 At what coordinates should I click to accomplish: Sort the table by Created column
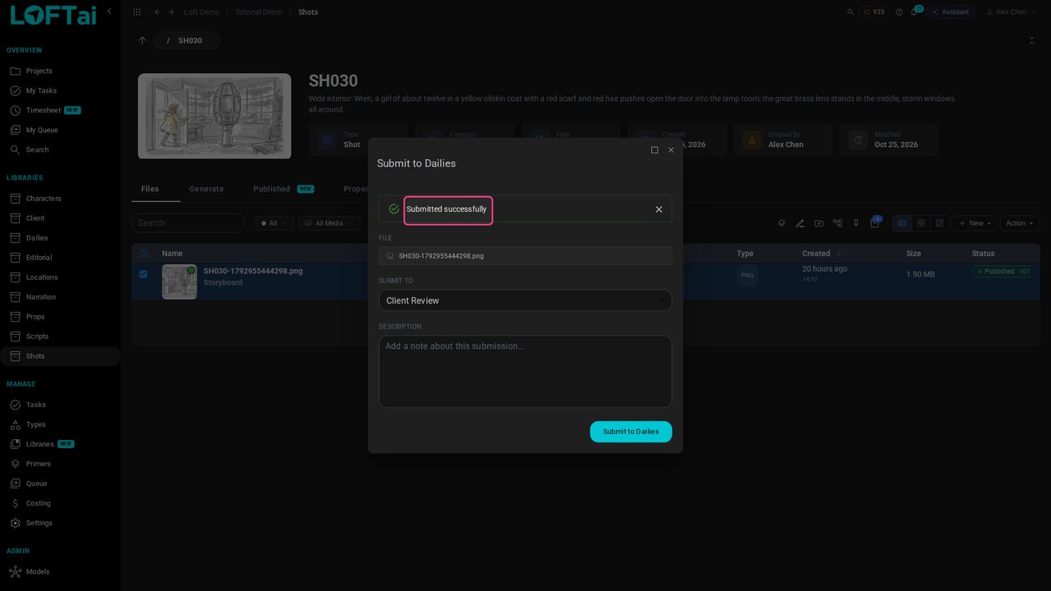[x=816, y=254]
